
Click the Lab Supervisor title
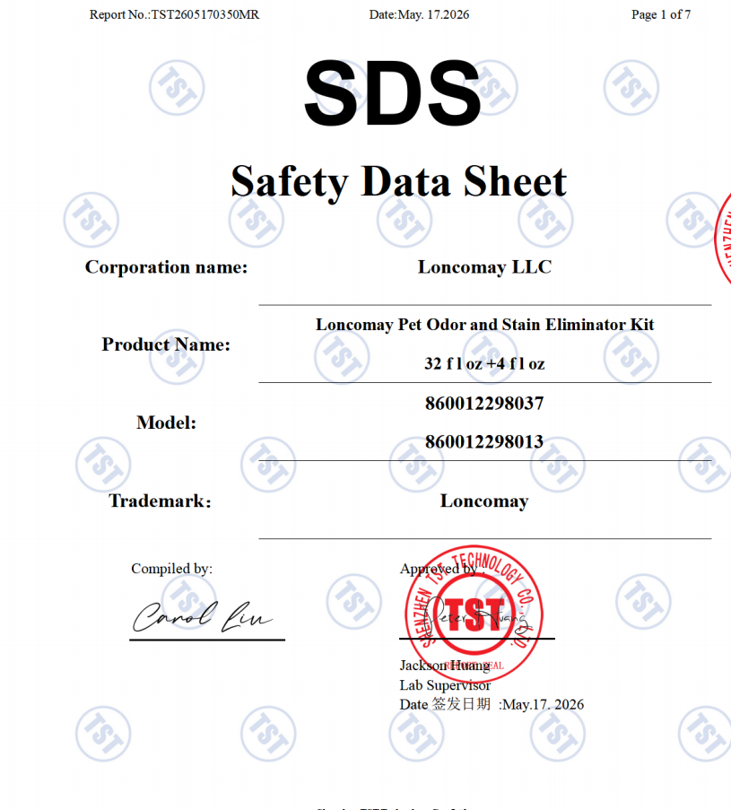point(445,685)
